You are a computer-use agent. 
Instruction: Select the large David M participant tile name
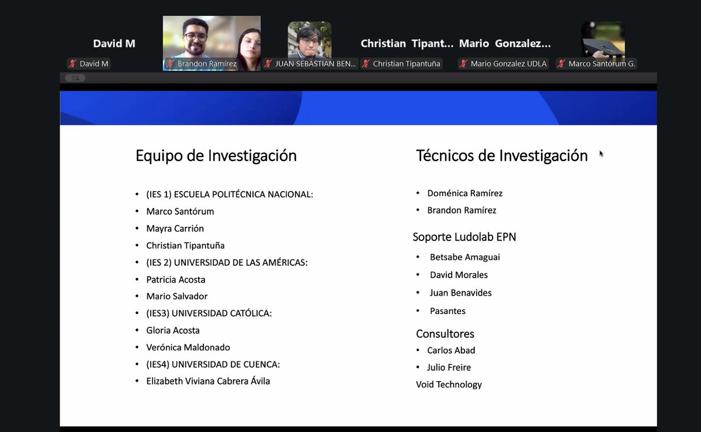113,43
